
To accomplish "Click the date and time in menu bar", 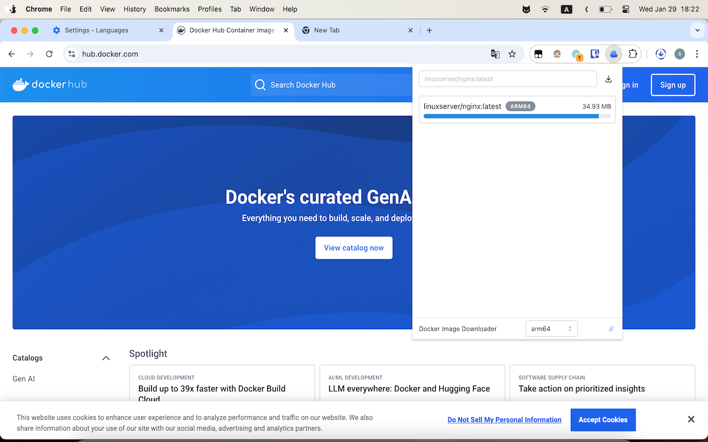I will click(x=669, y=9).
